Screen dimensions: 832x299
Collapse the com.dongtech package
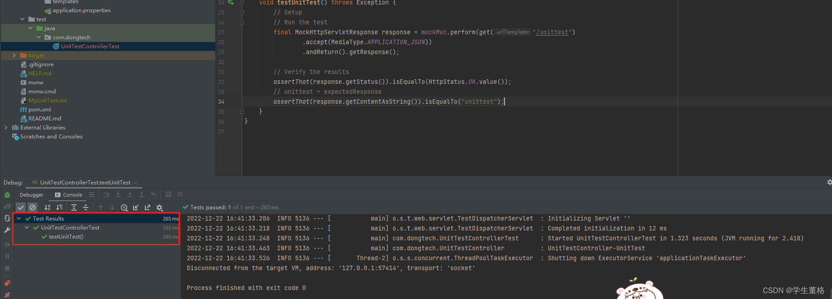[x=39, y=37]
